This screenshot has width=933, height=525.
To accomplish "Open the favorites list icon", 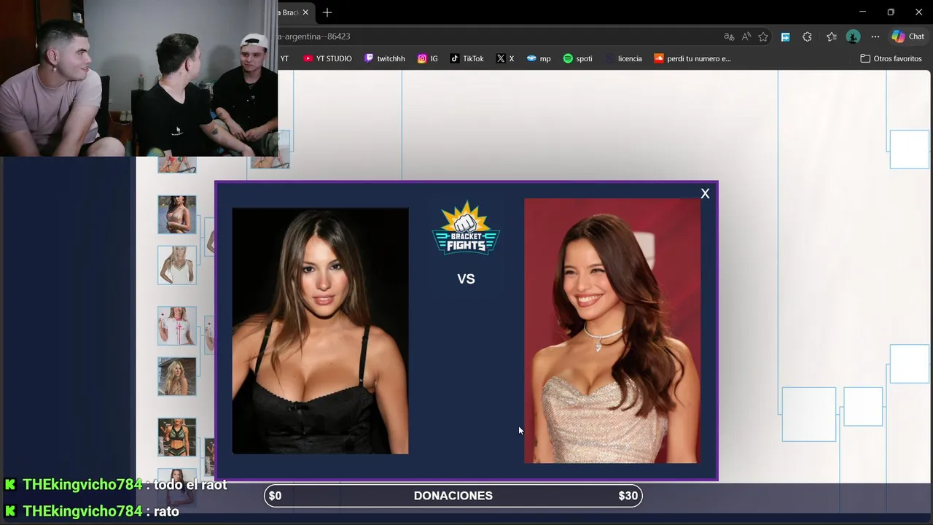I will pos(832,36).
